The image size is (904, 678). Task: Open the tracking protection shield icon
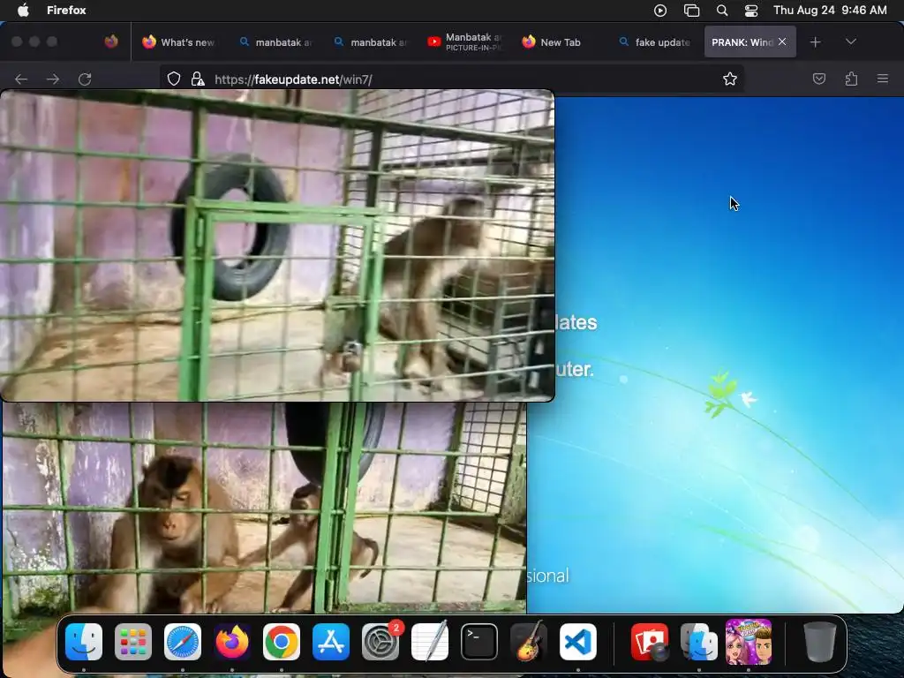tap(174, 79)
